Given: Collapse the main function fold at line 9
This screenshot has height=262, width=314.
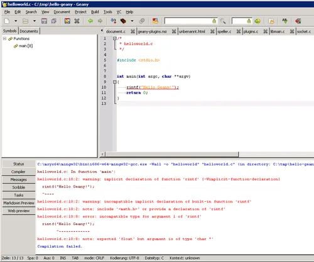Looking at the screenshot, I should click(115, 82).
